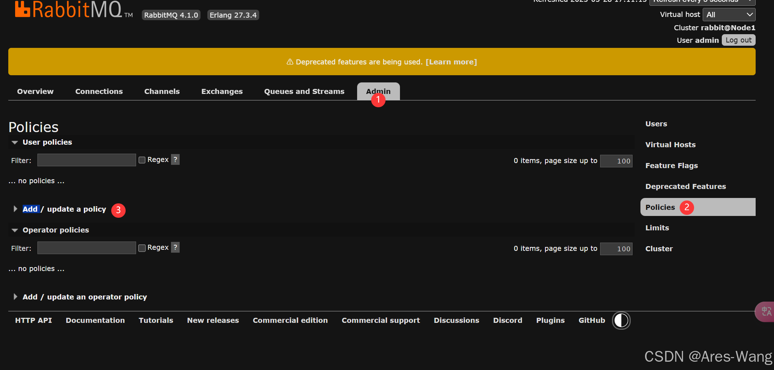Viewport: 774px width, 370px height.
Task: Open the Virtual host dropdown
Action: [729, 15]
